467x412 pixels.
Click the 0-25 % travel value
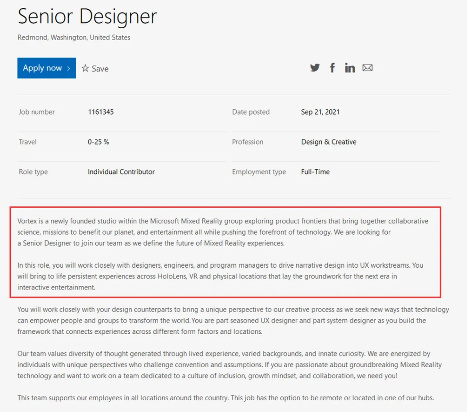tap(98, 142)
